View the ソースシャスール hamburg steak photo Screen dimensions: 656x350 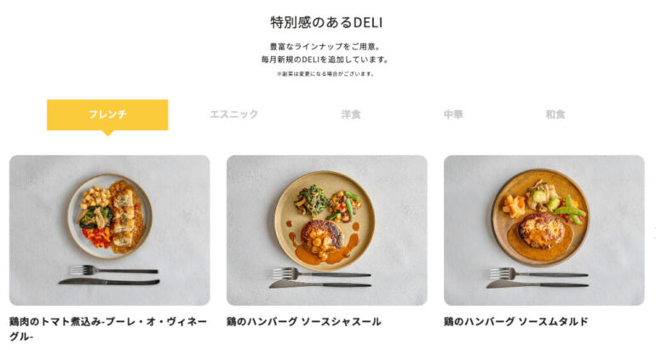[x=327, y=230]
